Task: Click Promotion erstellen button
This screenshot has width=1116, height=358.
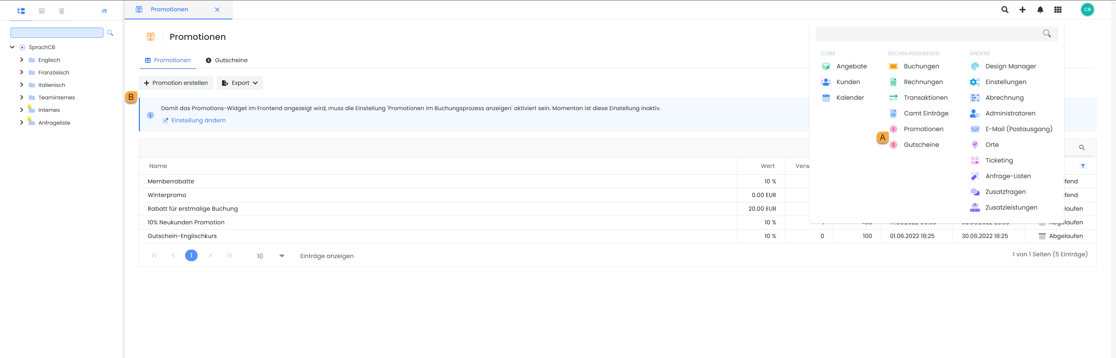Action: (x=176, y=83)
